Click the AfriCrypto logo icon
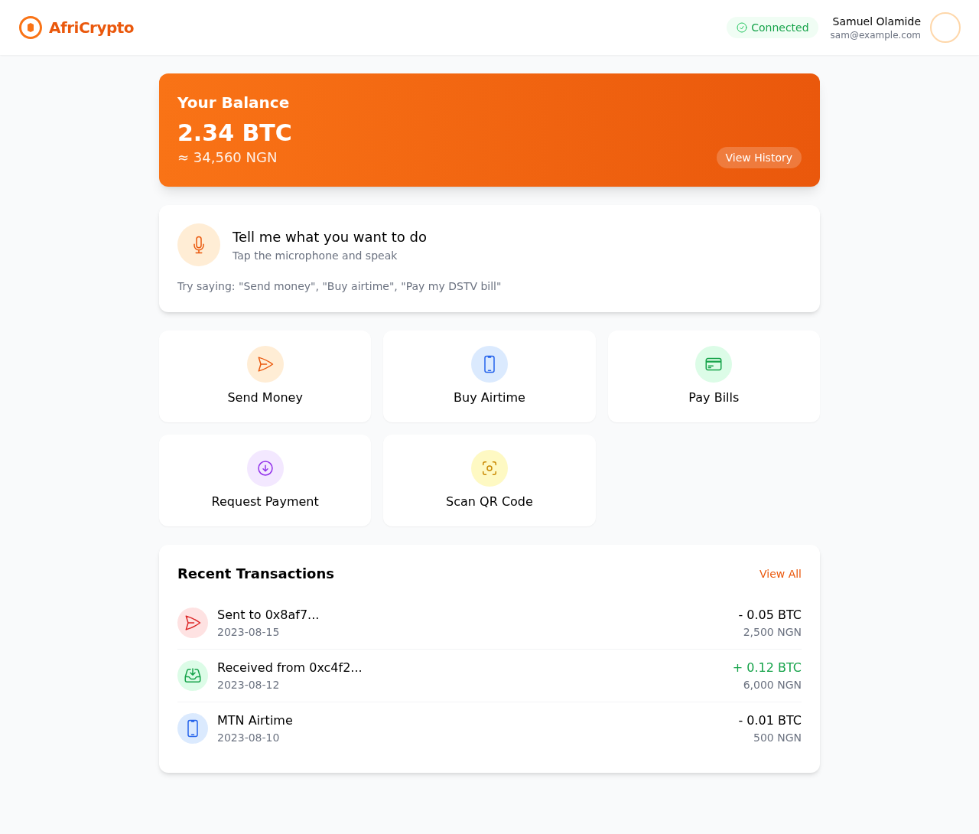Viewport: 979px width, 834px height. 31,27
